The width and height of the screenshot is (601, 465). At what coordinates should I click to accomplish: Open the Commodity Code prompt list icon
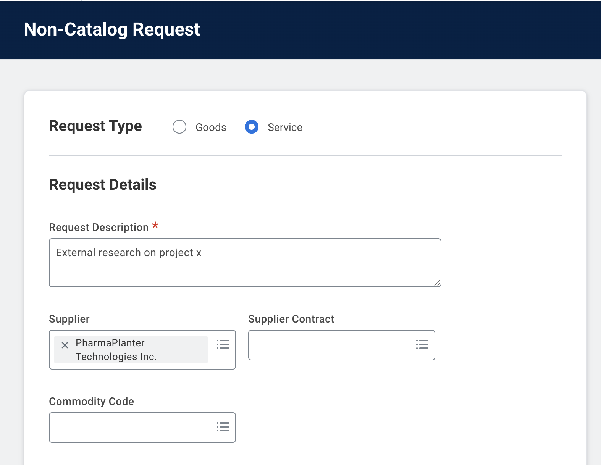point(223,427)
